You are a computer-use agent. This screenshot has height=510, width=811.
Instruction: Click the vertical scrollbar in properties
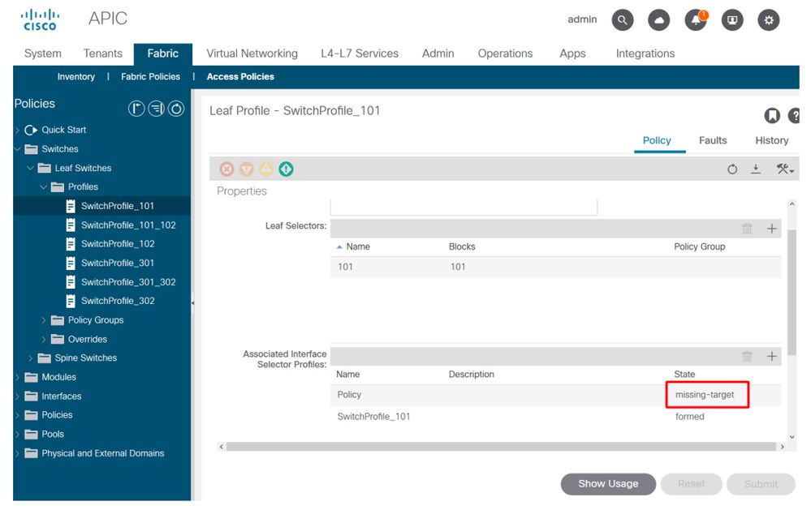(x=792, y=293)
